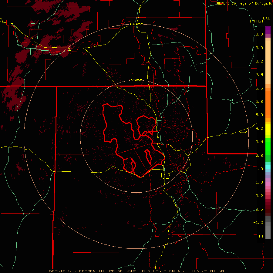Select the 0.2 scale value
Screen dimensions: 273x273
[259, 196]
